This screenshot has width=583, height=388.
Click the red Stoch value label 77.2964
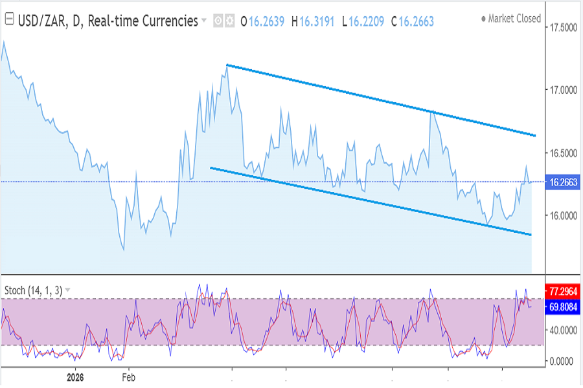pos(562,291)
